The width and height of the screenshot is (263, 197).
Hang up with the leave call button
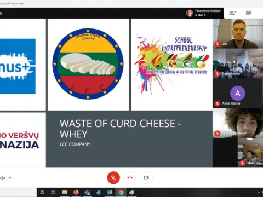[130, 177]
